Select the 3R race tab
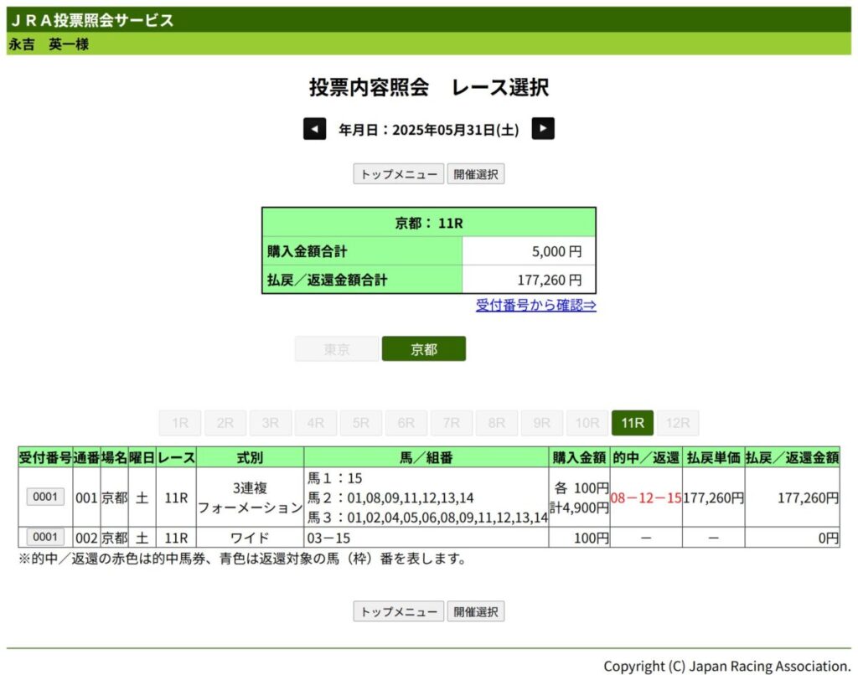858x675 pixels. tap(271, 423)
